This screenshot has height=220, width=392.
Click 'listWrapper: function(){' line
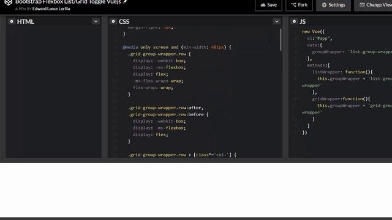point(342,72)
